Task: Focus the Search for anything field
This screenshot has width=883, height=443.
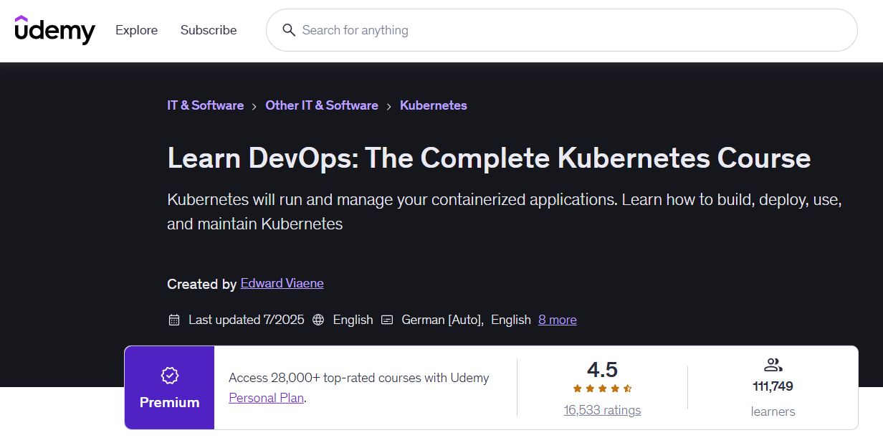Action: 561,30
